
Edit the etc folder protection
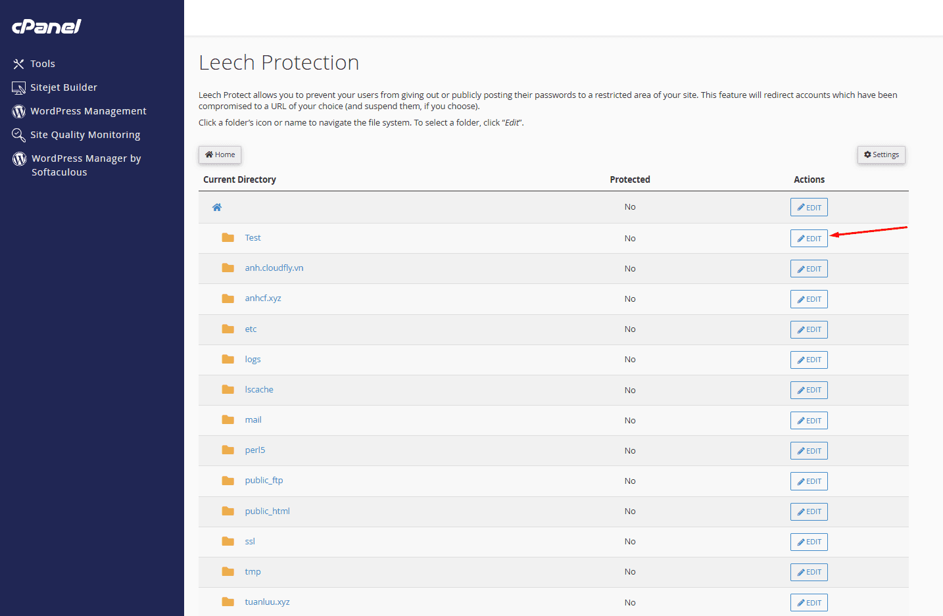click(809, 329)
